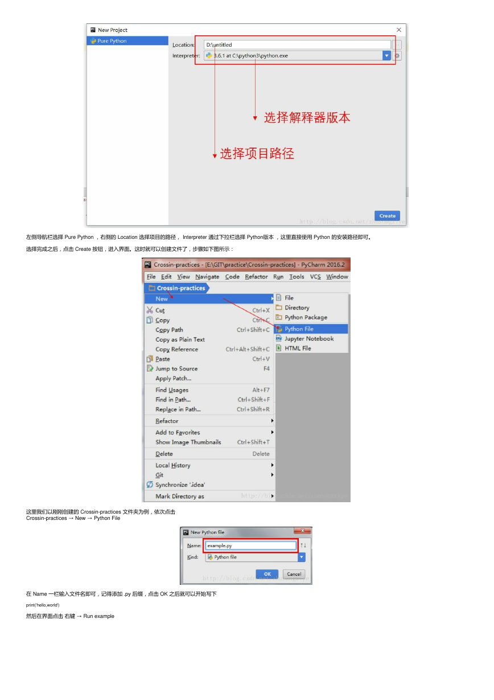Open the Kind dropdown in New Python file
Image resolution: width=494 pixels, height=700 pixels.
pos(302,557)
